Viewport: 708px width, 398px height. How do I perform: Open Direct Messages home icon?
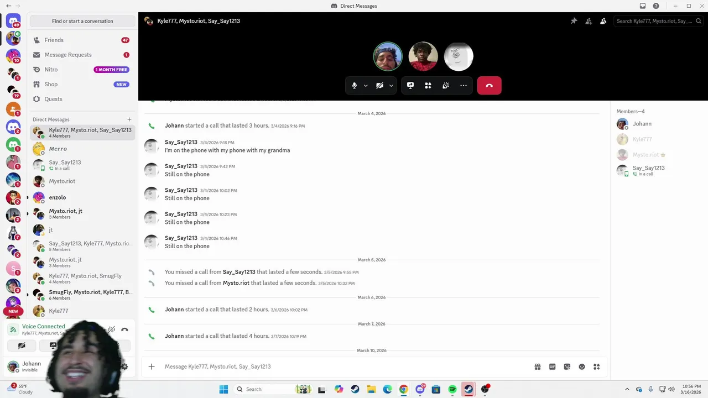(x=13, y=21)
